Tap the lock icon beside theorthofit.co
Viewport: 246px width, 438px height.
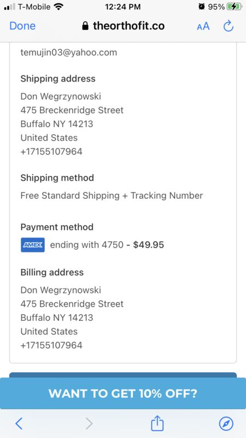point(86,26)
